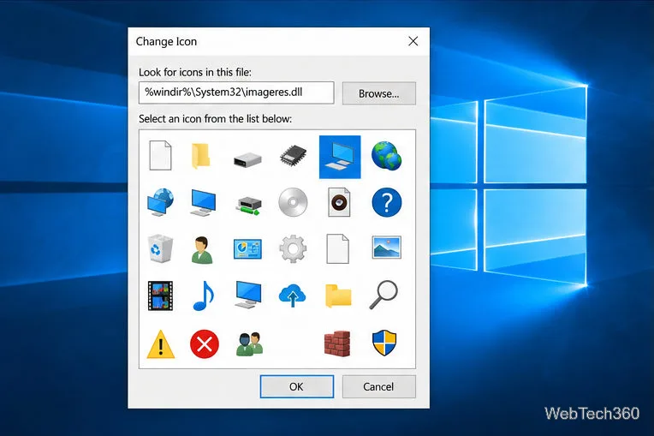The image size is (654, 436).
Task: Pick the network drive with green connector icon
Action: click(248, 205)
